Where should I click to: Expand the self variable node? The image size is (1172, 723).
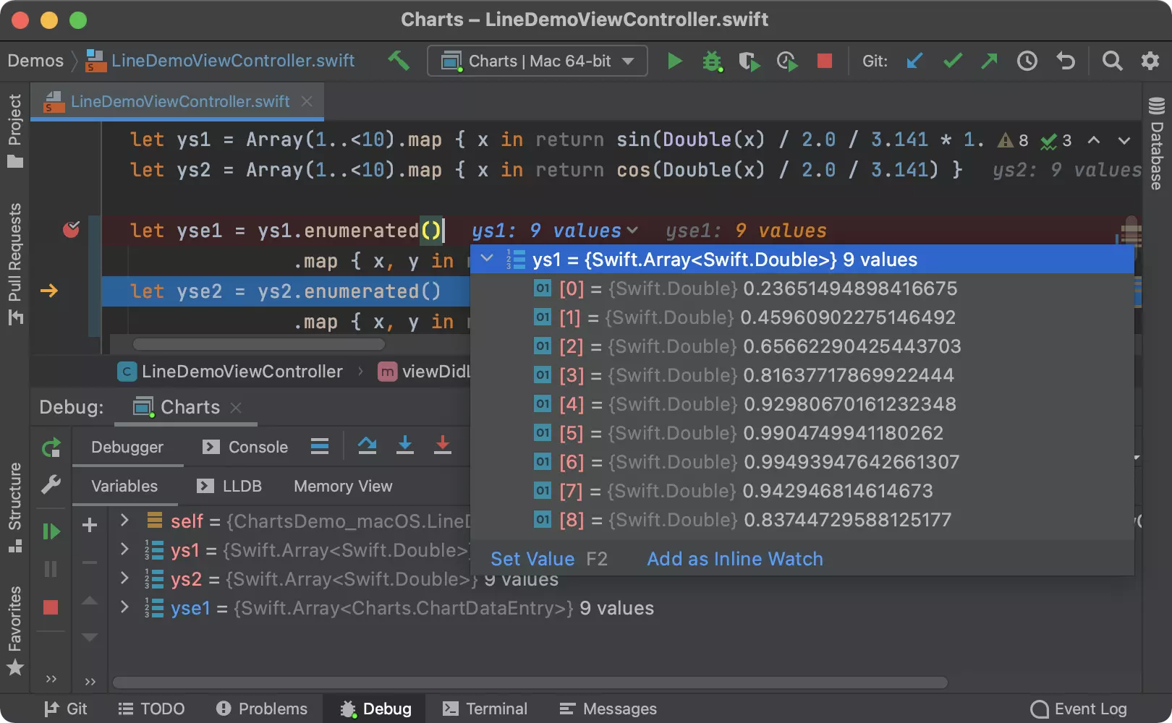click(x=124, y=521)
